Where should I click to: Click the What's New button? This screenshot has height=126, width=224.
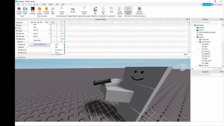pyautogui.click(x=207, y=5)
